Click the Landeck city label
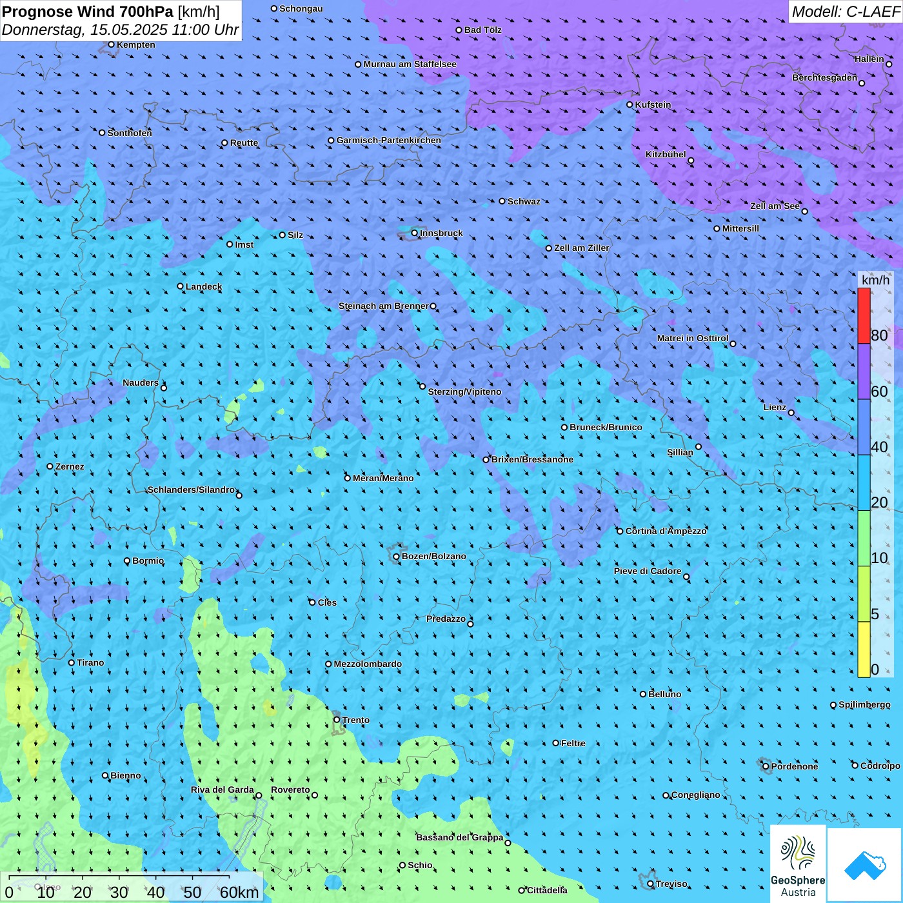The height and width of the screenshot is (903, 903). click(204, 286)
